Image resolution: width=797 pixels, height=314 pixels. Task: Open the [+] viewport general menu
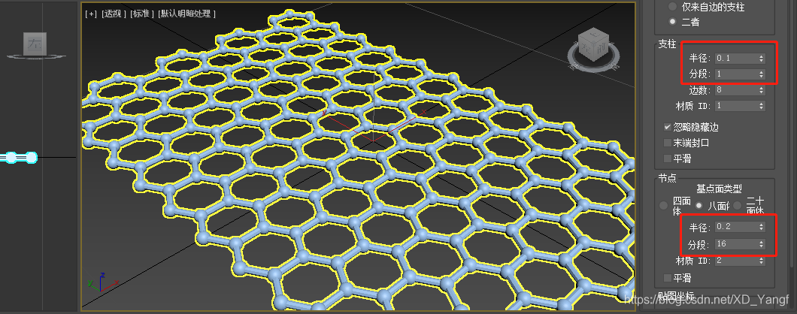[91, 14]
